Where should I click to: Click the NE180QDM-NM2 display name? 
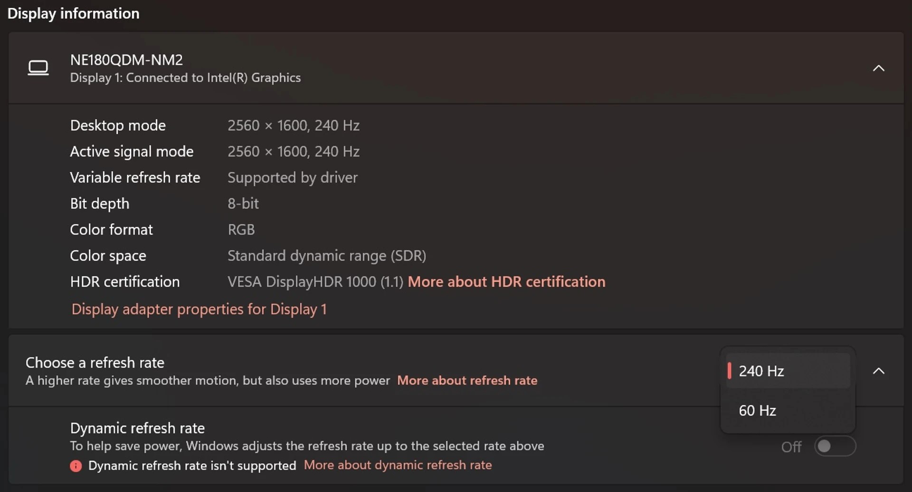pyautogui.click(x=126, y=59)
